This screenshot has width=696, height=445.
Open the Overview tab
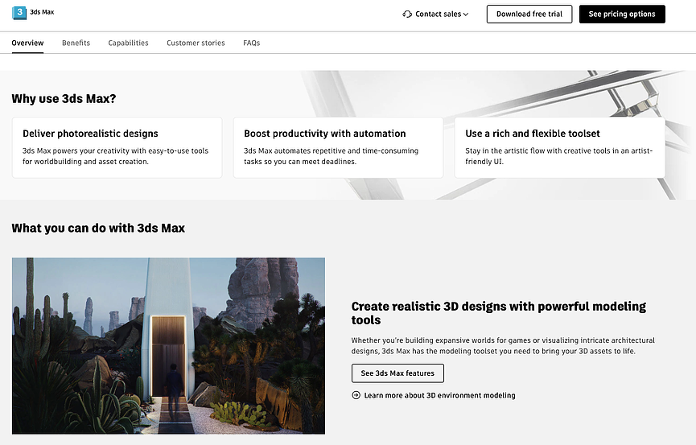coord(27,43)
